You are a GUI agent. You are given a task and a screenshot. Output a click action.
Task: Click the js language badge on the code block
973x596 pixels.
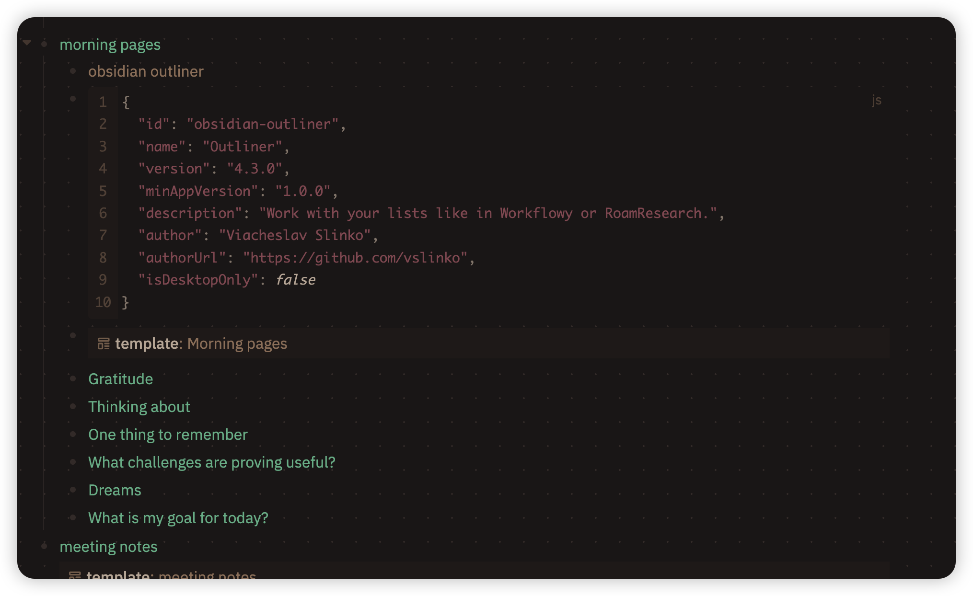pos(877,101)
